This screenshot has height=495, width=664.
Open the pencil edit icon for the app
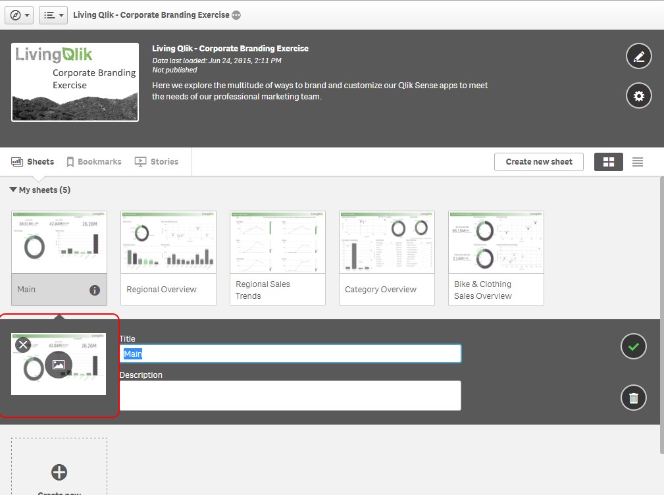(638, 56)
